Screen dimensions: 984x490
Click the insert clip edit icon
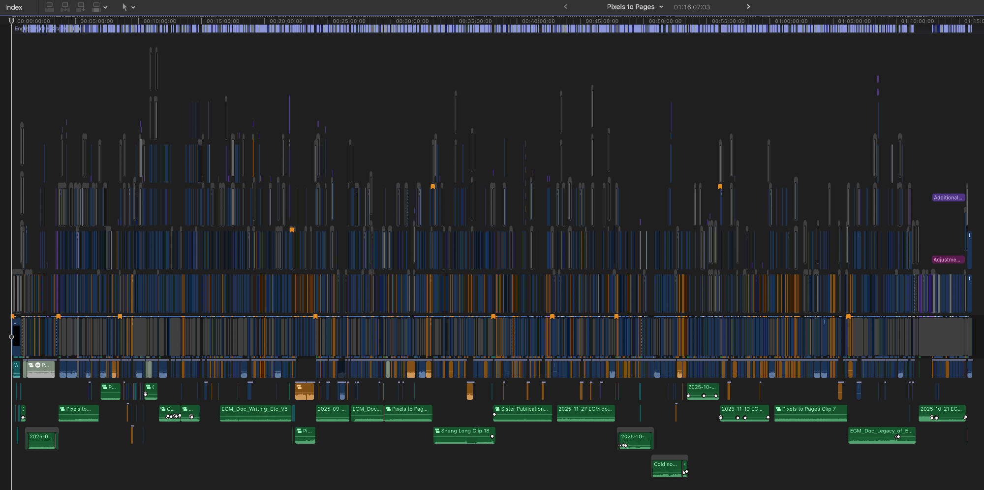click(x=65, y=7)
